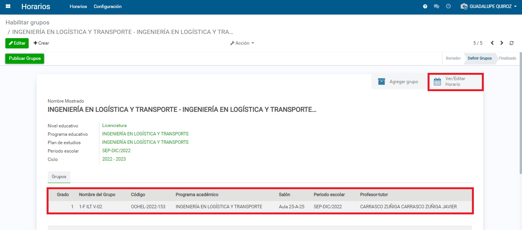Viewport: 522px width, 230px height.
Task: Go to the previous record arrow
Action: [x=492, y=43]
